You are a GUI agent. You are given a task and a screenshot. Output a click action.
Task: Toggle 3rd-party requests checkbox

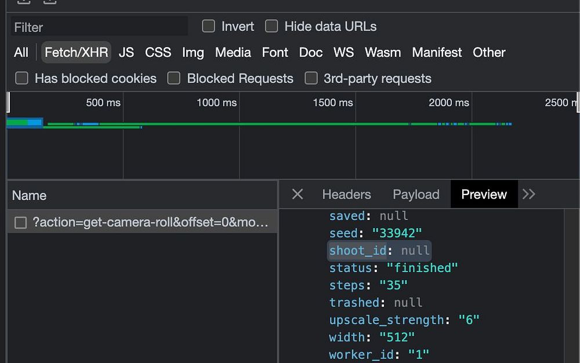coord(311,78)
